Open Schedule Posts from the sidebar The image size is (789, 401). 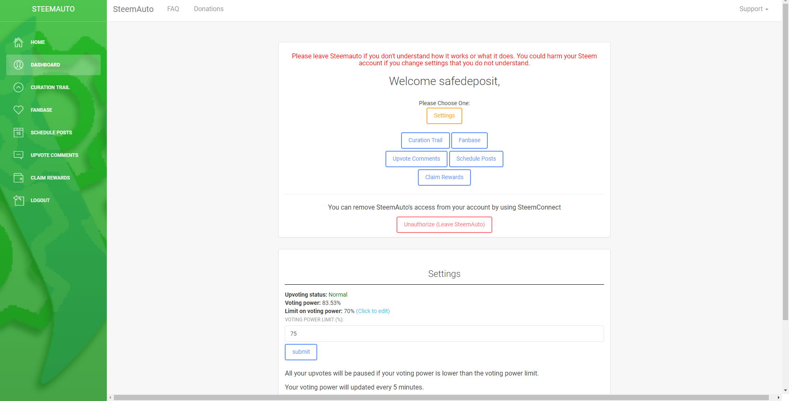tap(53, 133)
